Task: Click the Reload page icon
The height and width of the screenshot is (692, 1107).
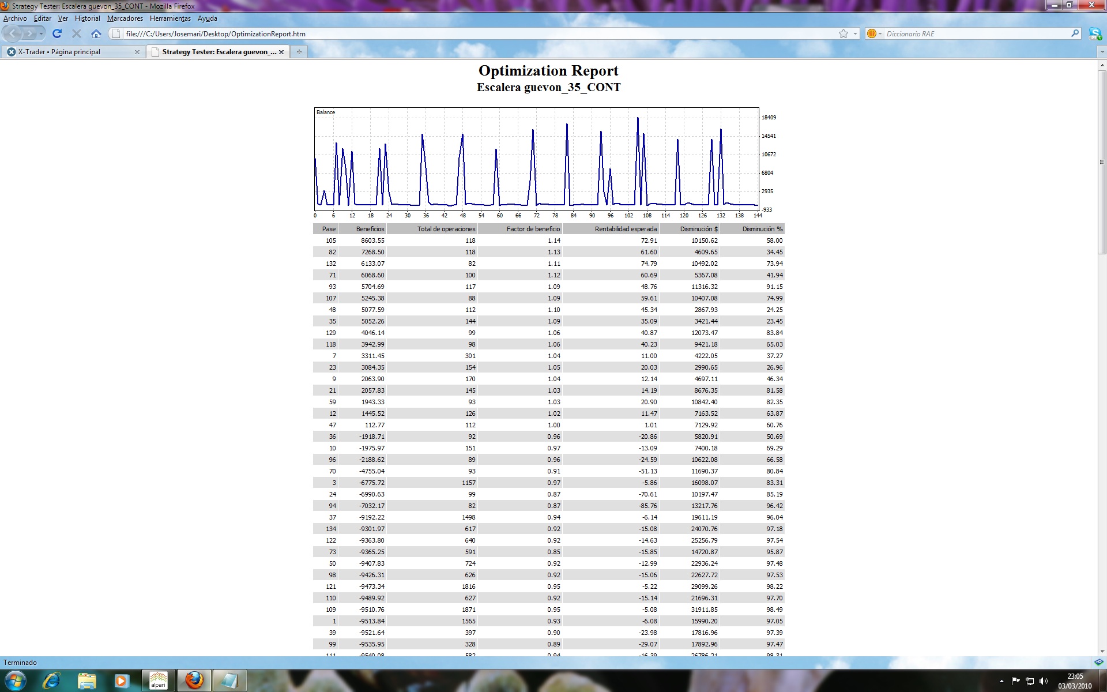Action: coord(57,33)
